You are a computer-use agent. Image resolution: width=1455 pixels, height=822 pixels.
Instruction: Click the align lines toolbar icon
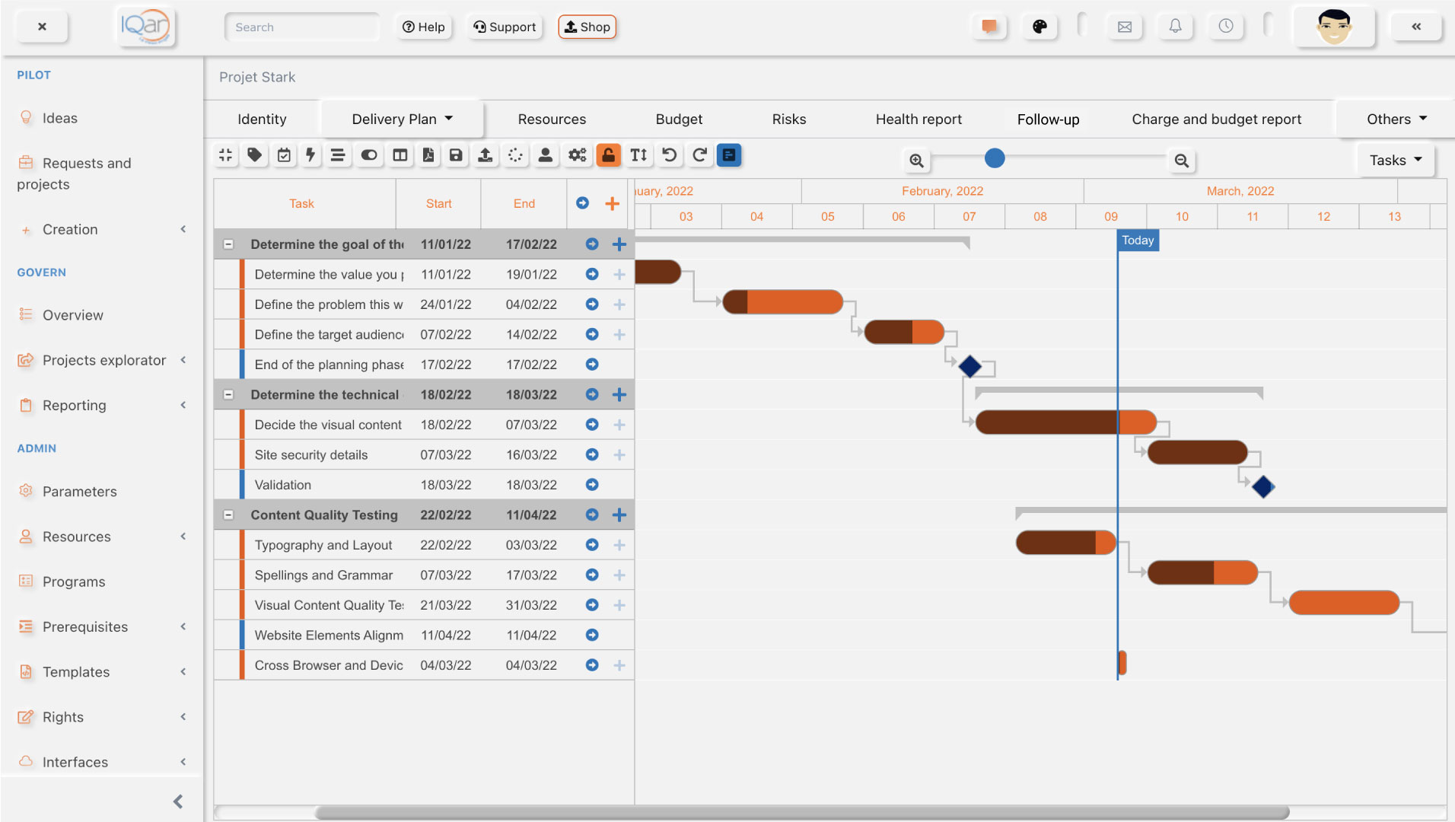point(338,155)
